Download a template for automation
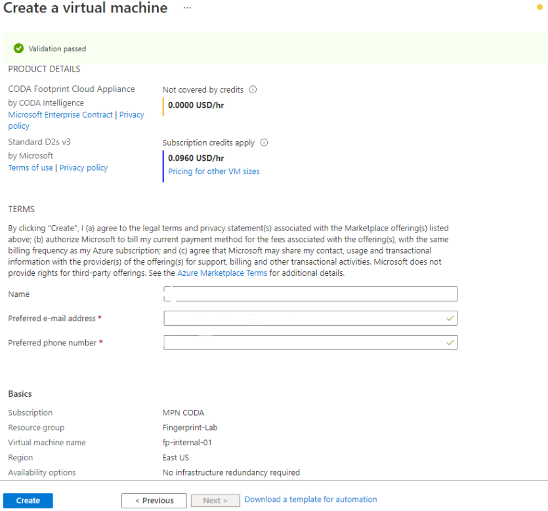The image size is (548, 511). click(310, 499)
